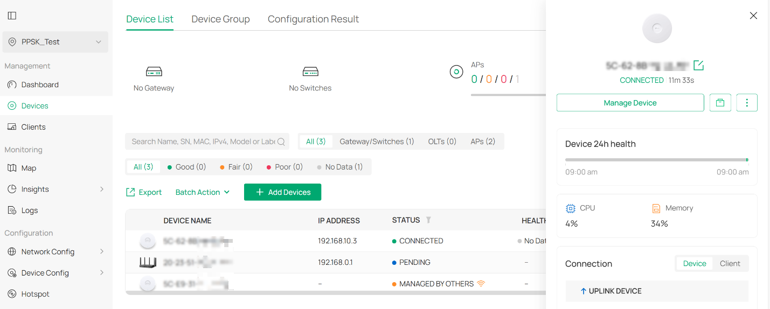Screen dimensions: 770x309
Task: Switch connection view to Client
Action: 730,263
